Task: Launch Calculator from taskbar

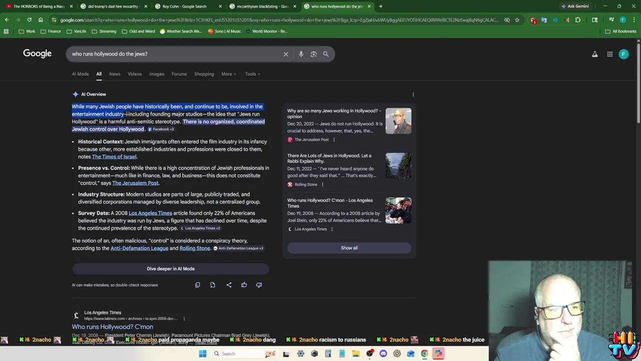Action: (328, 353)
